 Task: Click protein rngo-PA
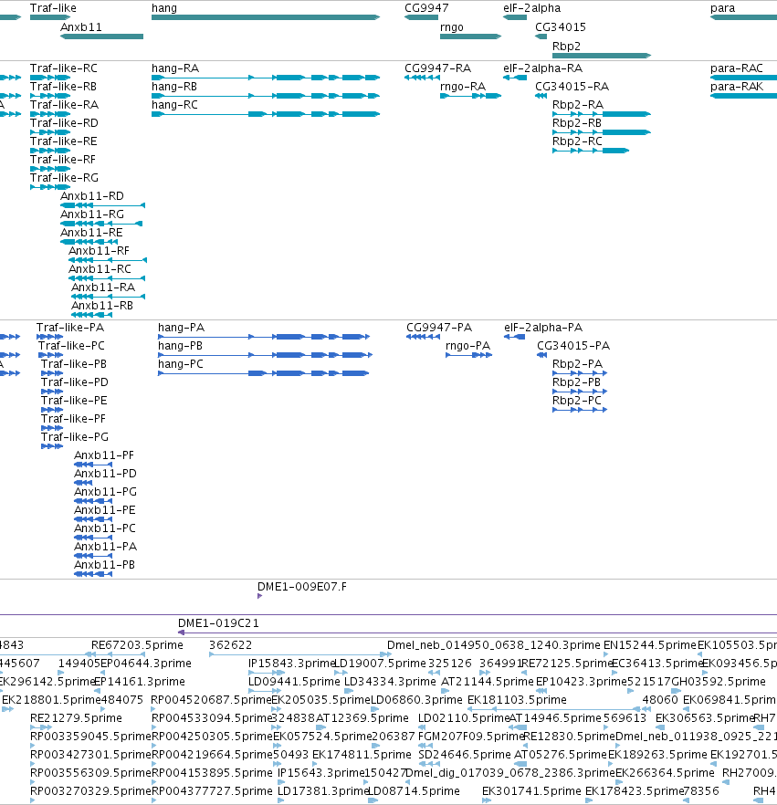coord(467,346)
